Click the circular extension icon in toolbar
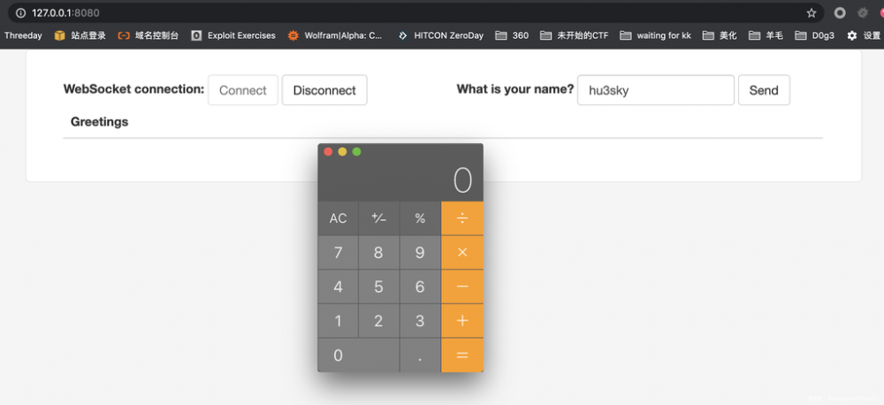884x405 pixels. 840,13
